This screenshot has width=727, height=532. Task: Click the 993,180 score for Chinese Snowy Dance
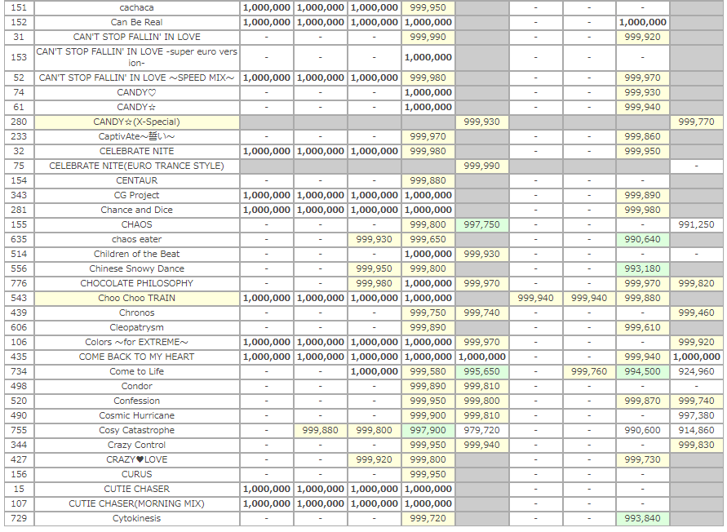pos(642,268)
